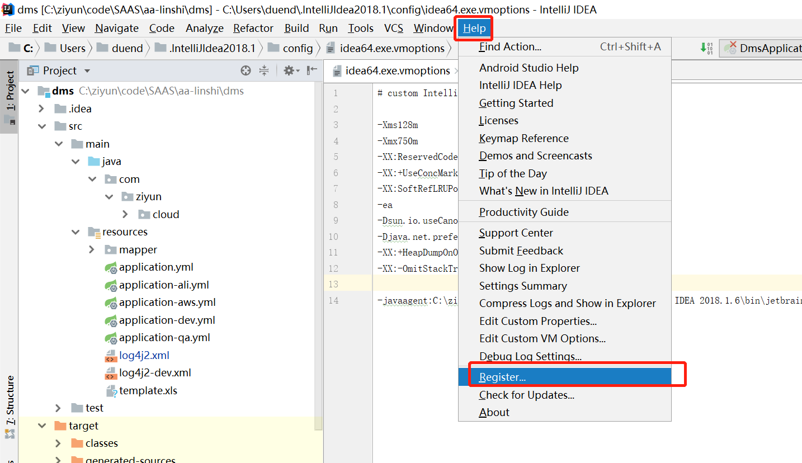Expand the cloud package

[x=126, y=214]
